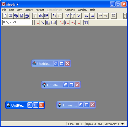The height and width of the screenshot is (127, 128).
Task: Click the forward arrow navigation button
Action: (x=105, y=16)
